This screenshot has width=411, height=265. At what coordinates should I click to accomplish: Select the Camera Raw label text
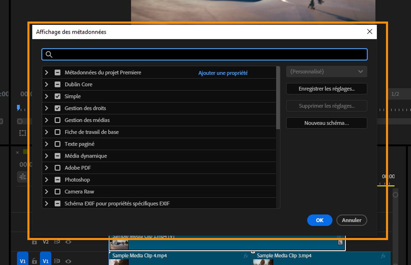point(79,191)
